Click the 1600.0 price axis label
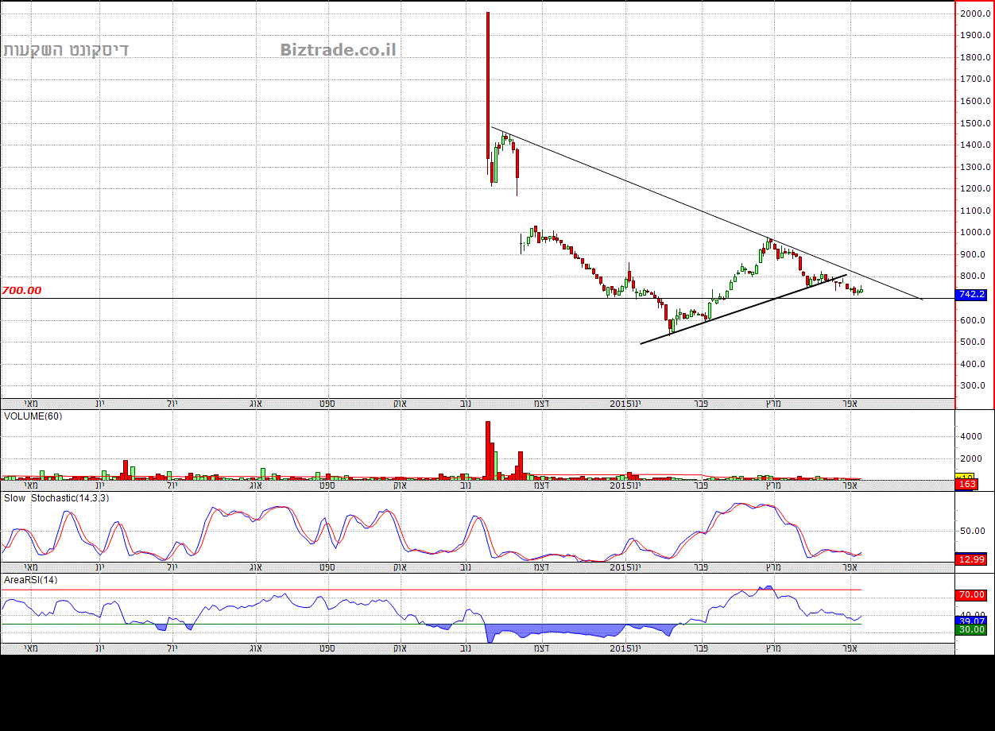 coord(975,102)
